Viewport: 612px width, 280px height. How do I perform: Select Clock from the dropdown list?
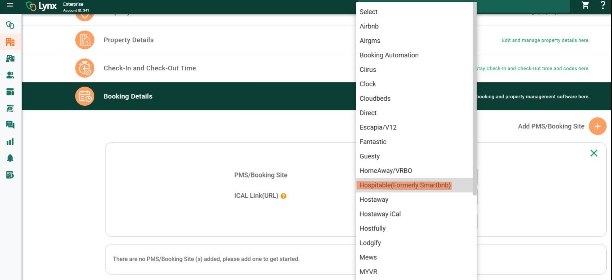pos(414,84)
